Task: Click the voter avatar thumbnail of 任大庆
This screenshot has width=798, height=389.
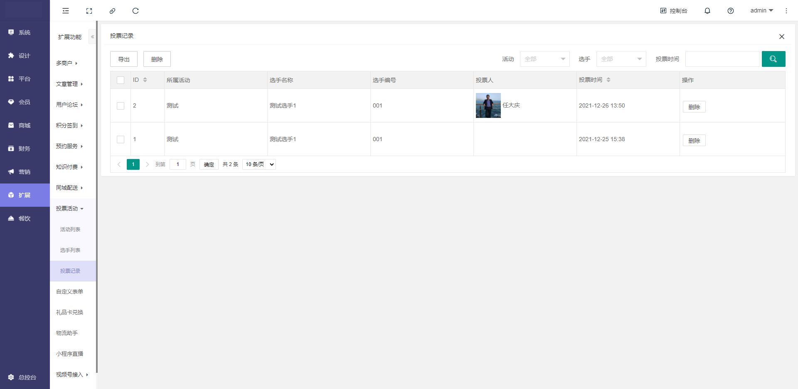Action: (488, 105)
